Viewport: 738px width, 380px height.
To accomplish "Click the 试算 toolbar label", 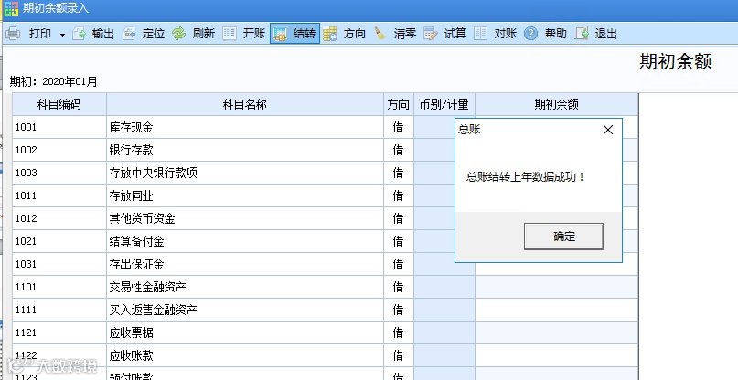I will coord(455,34).
